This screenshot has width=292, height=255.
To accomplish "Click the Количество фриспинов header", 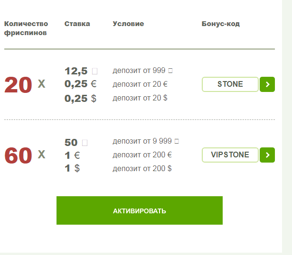I will point(26,28).
